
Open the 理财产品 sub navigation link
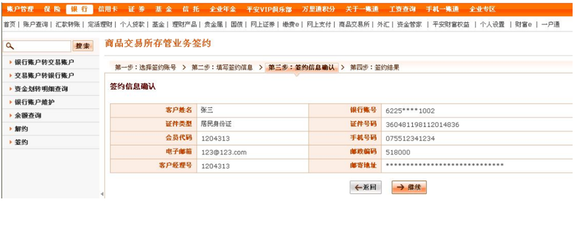tap(184, 25)
